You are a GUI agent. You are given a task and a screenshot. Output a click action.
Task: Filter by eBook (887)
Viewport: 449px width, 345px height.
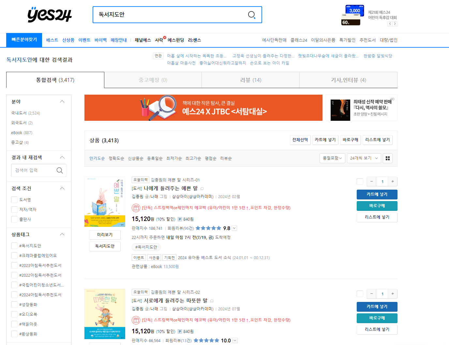[22, 133]
